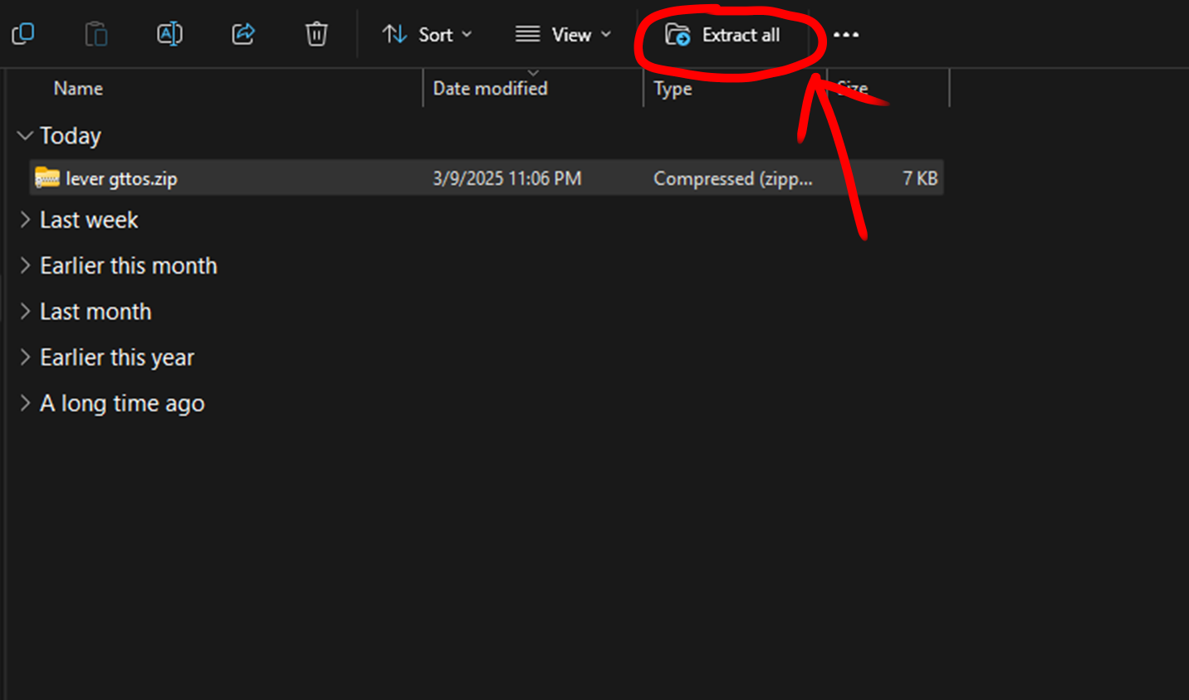Select the lever gttos.zip file

coord(487,178)
